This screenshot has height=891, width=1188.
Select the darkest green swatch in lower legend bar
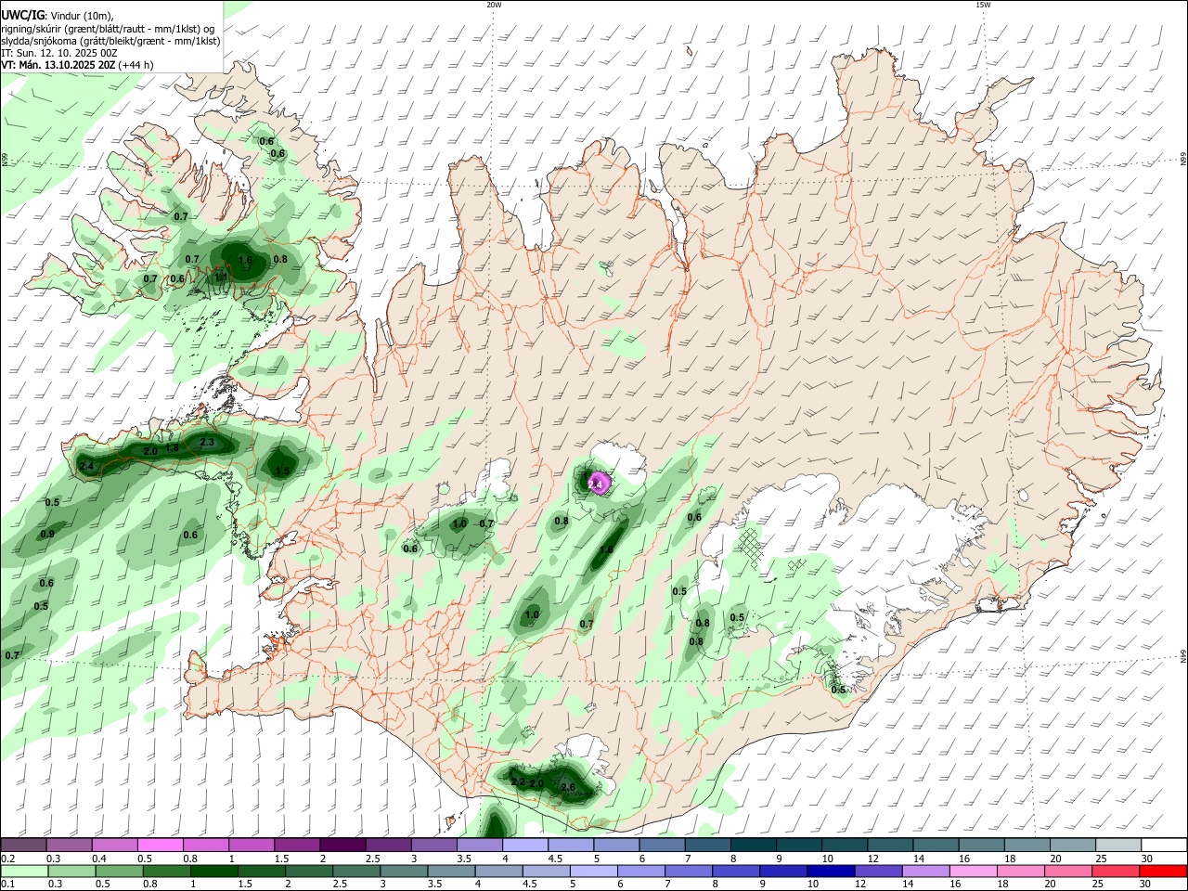click(213, 871)
